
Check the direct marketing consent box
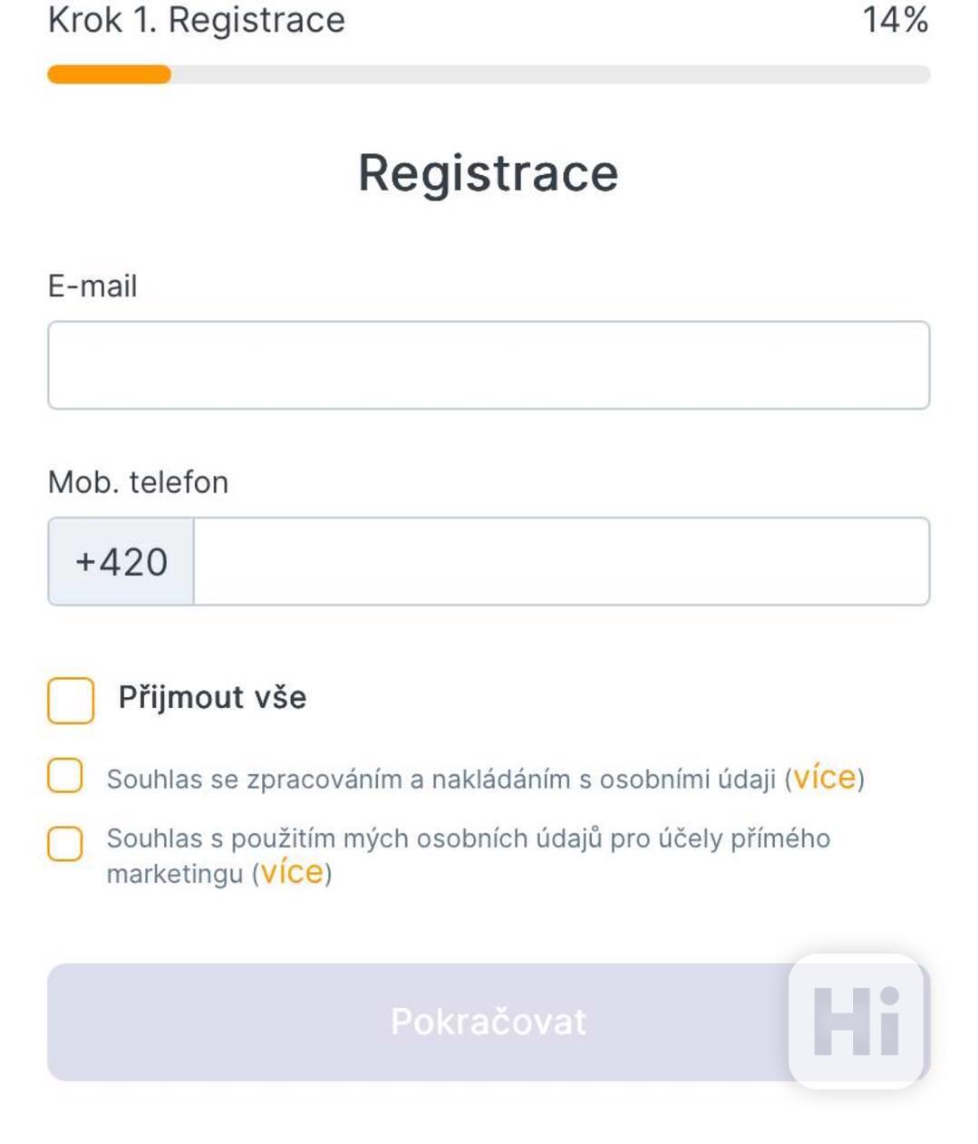click(65, 843)
